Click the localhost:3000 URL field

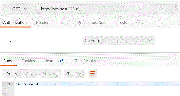[x=109, y=9]
